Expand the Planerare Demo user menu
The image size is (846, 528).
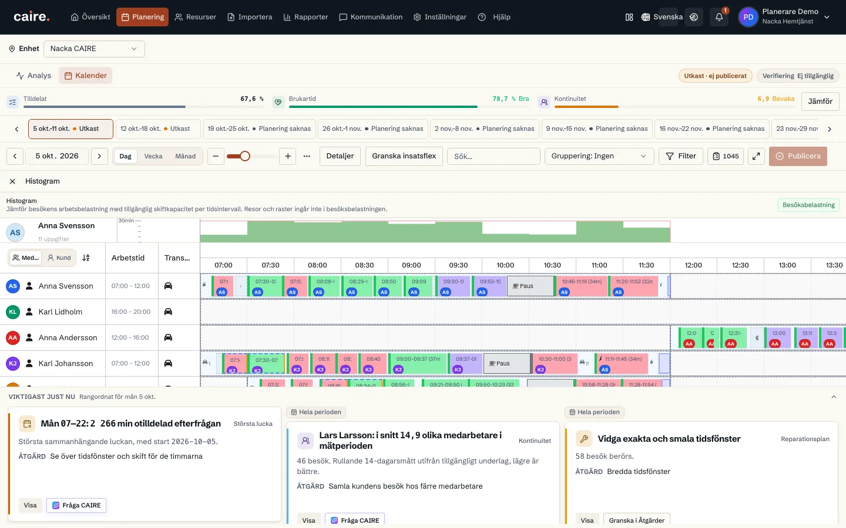coord(785,17)
